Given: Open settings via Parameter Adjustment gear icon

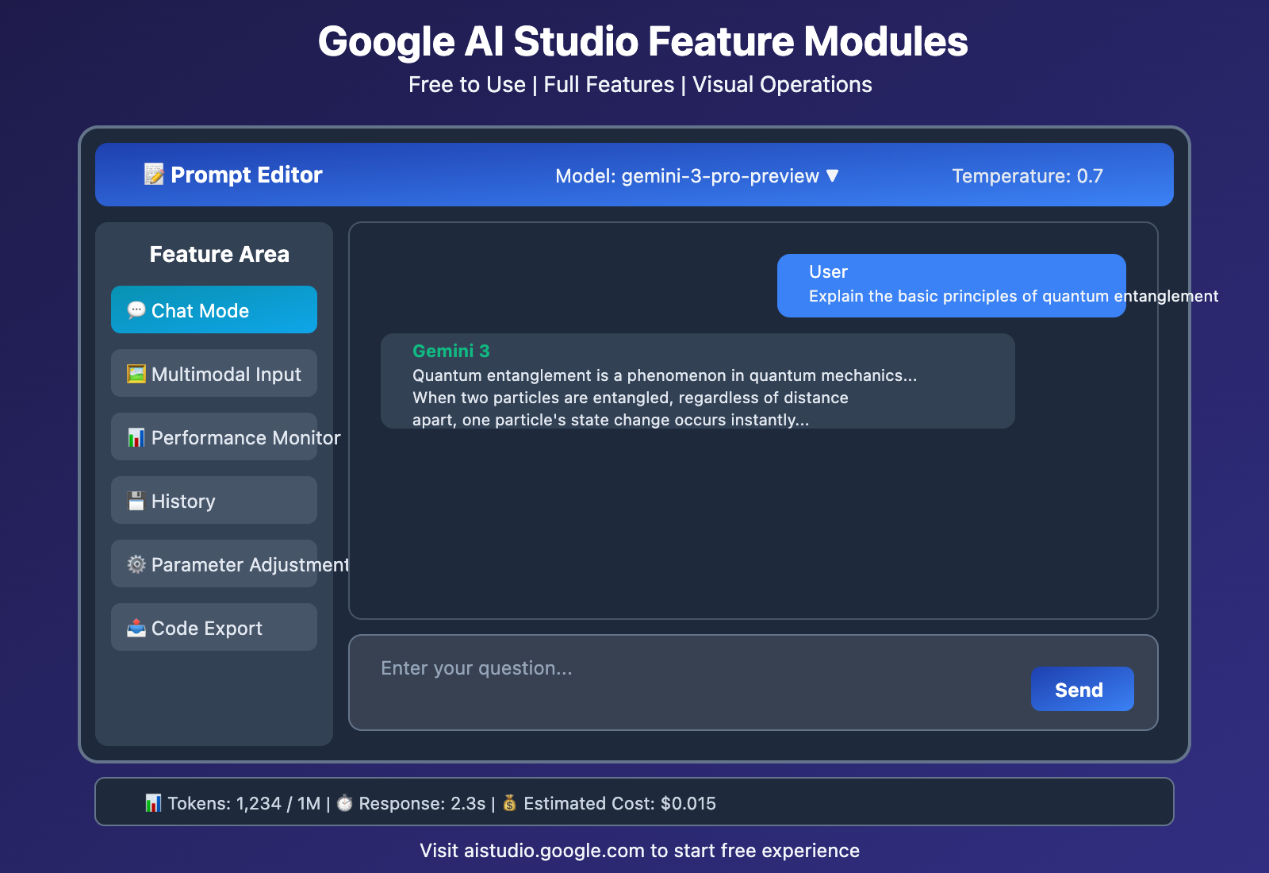Looking at the screenshot, I should click(x=136, y=563).
